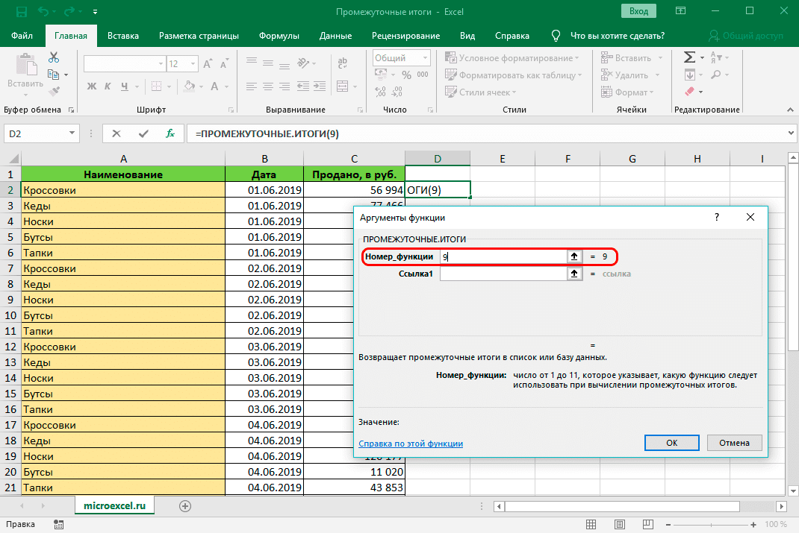
Task: Click the Ссылка1 range selector arrow icon
Action: point(573,274)
